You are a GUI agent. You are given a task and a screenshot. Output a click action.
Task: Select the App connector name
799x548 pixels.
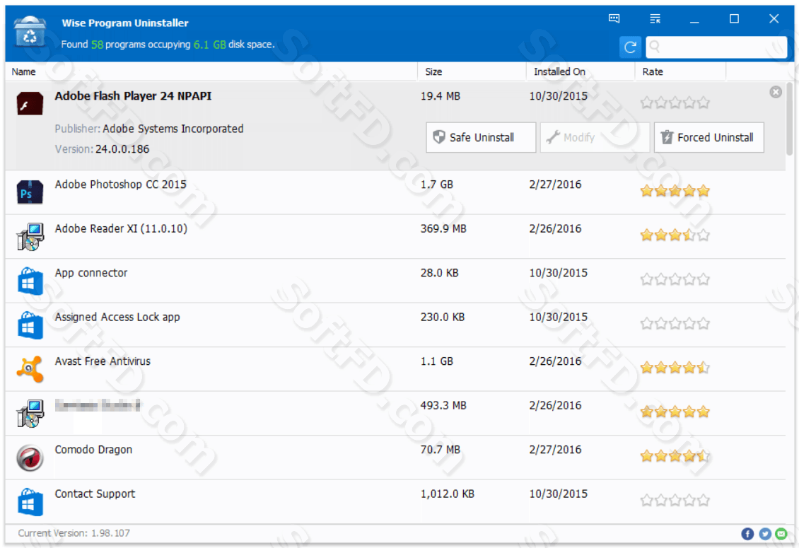(x=91, y=273)
